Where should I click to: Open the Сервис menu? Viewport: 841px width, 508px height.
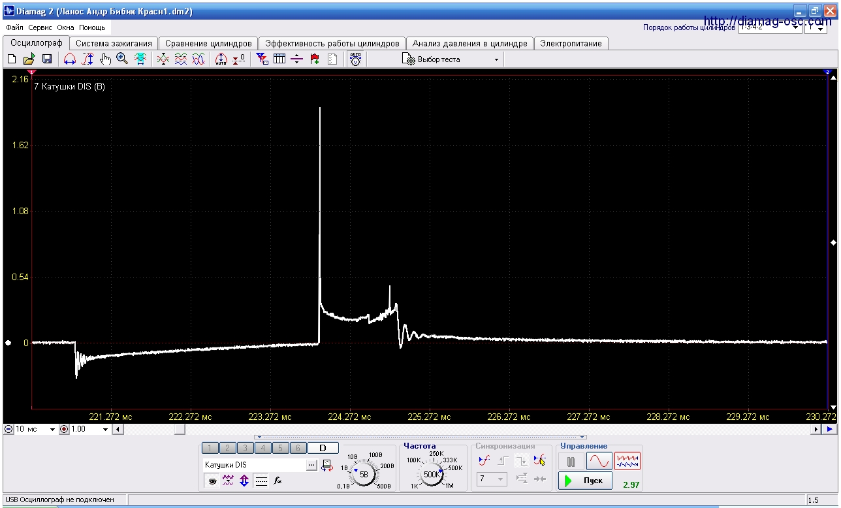pyautogui.click(x=40, y=28)
